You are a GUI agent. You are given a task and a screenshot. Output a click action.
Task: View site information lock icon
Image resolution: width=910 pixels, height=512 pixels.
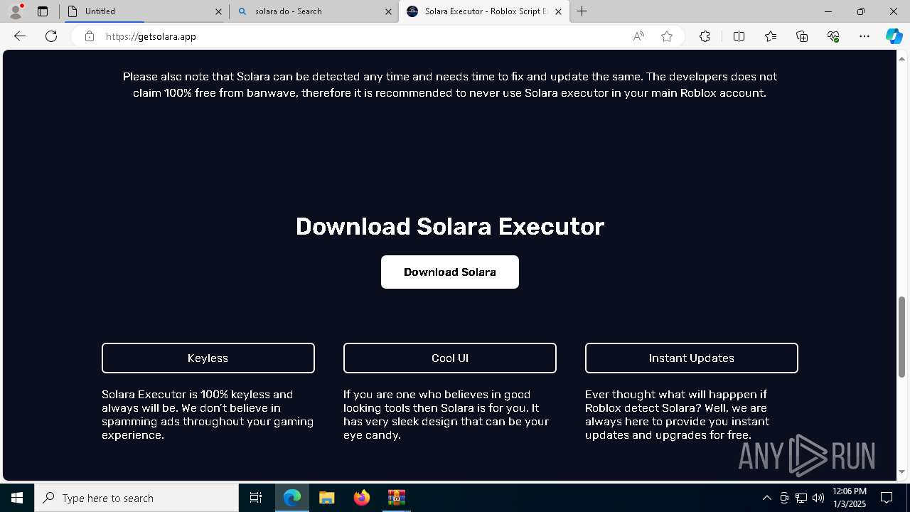click(x=90, y=36)
